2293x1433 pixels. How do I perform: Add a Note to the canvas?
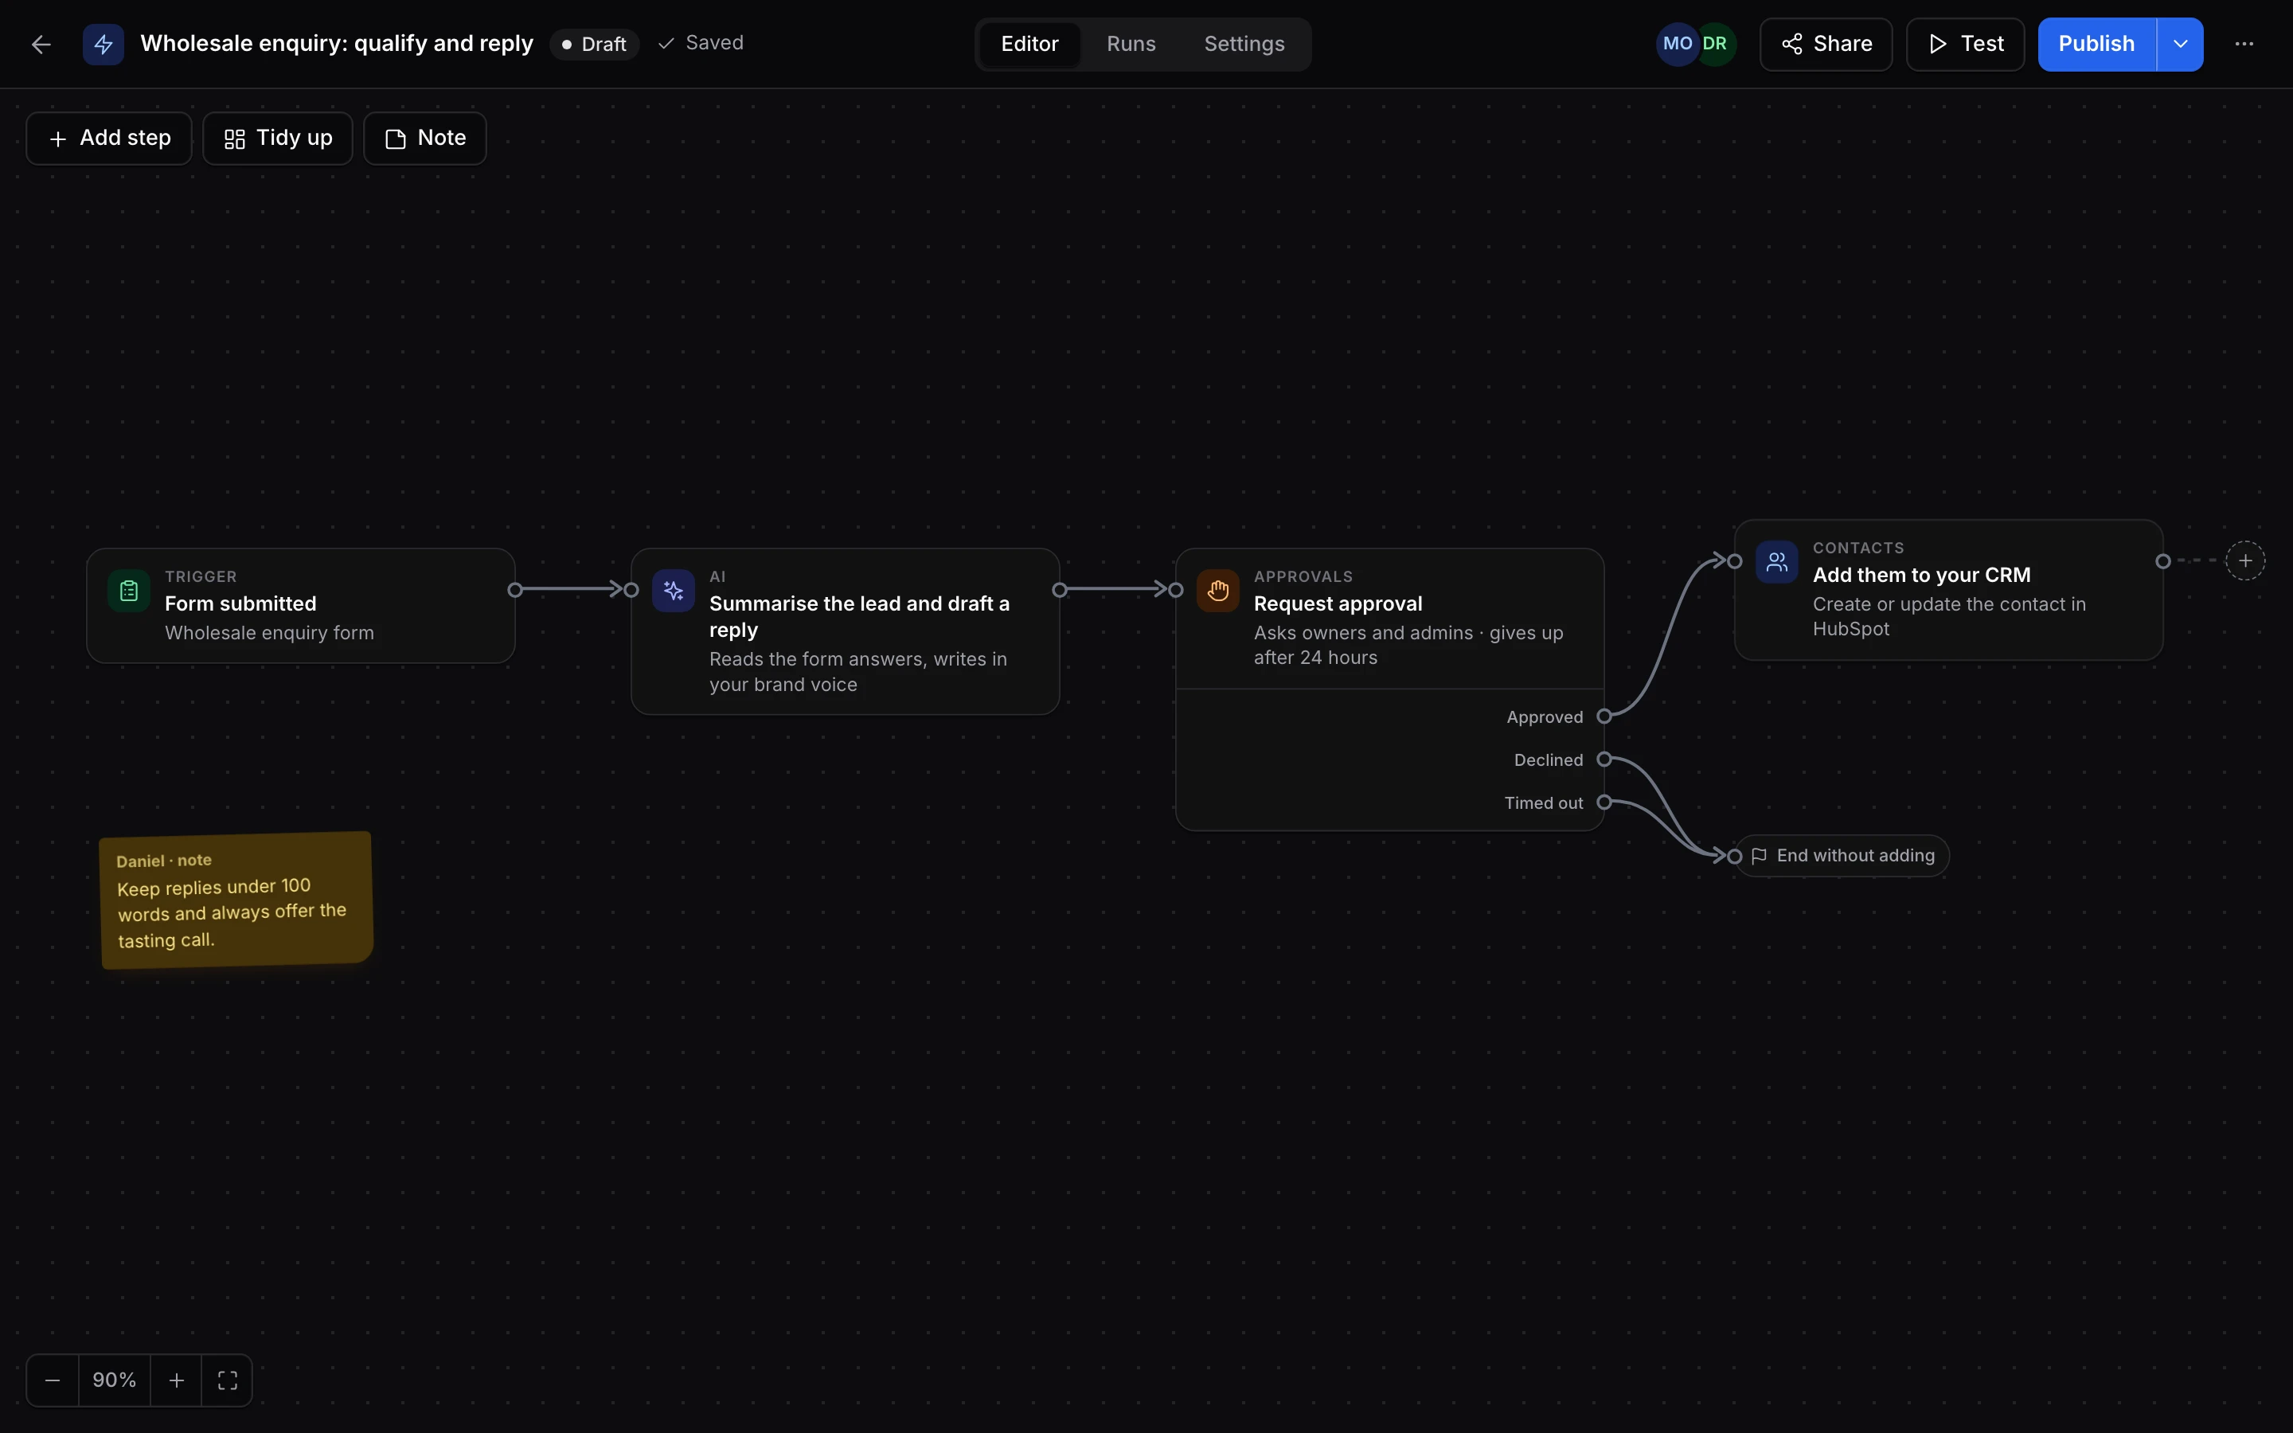(x=425, y=139)
